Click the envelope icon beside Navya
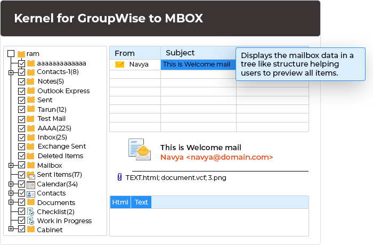This screenshot has height=245, width=373. pos(120,64)
